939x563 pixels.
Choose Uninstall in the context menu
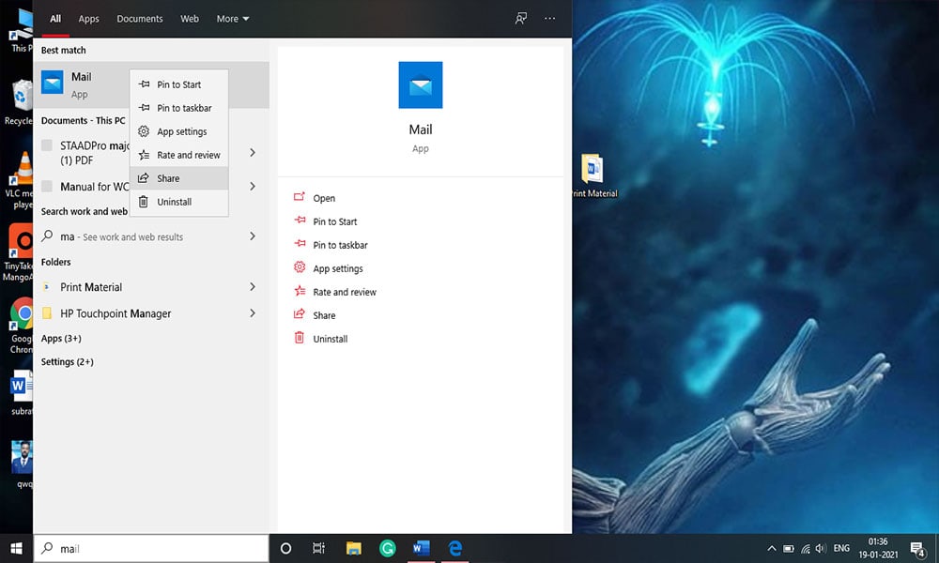point(179,202)
